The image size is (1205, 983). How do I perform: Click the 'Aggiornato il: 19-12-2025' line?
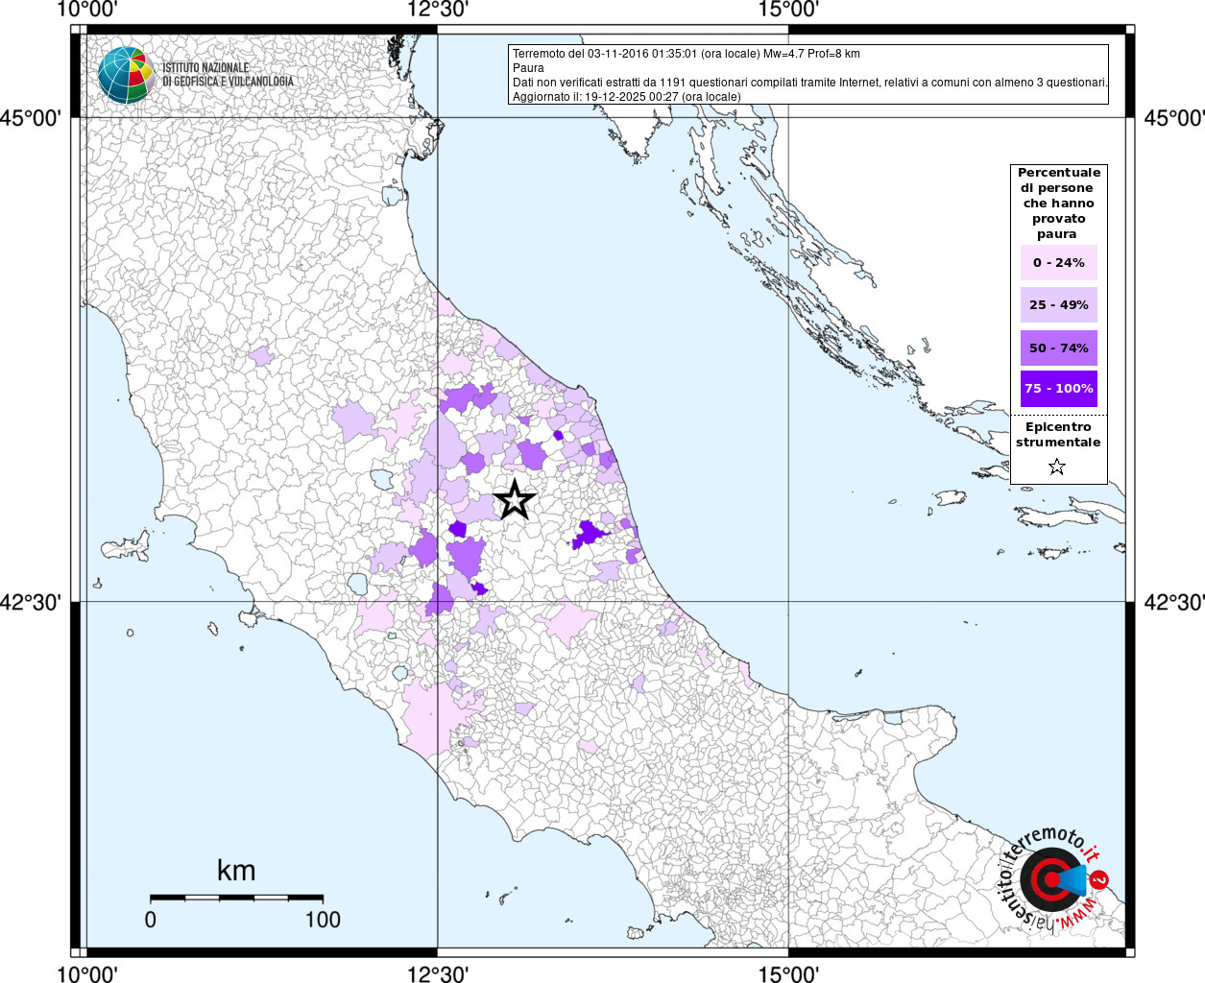tap(626, 97)
